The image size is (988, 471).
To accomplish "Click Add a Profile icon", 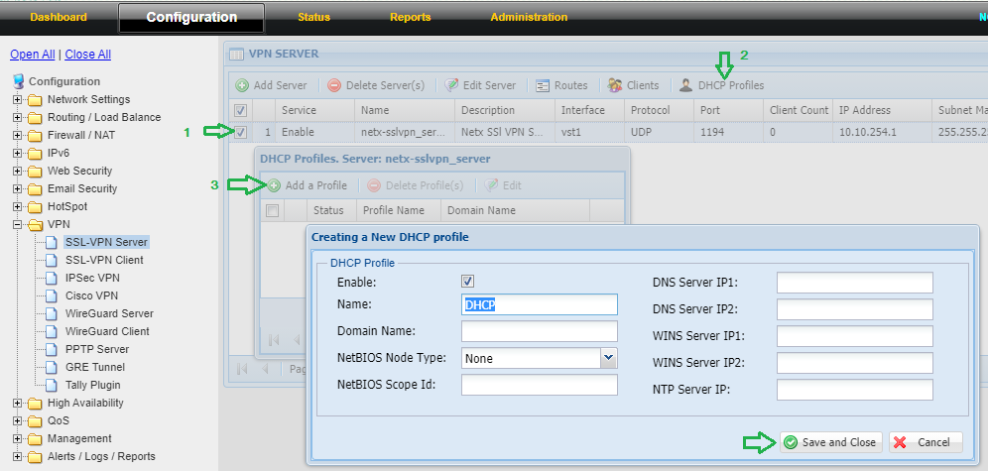I will click(273, 185).
